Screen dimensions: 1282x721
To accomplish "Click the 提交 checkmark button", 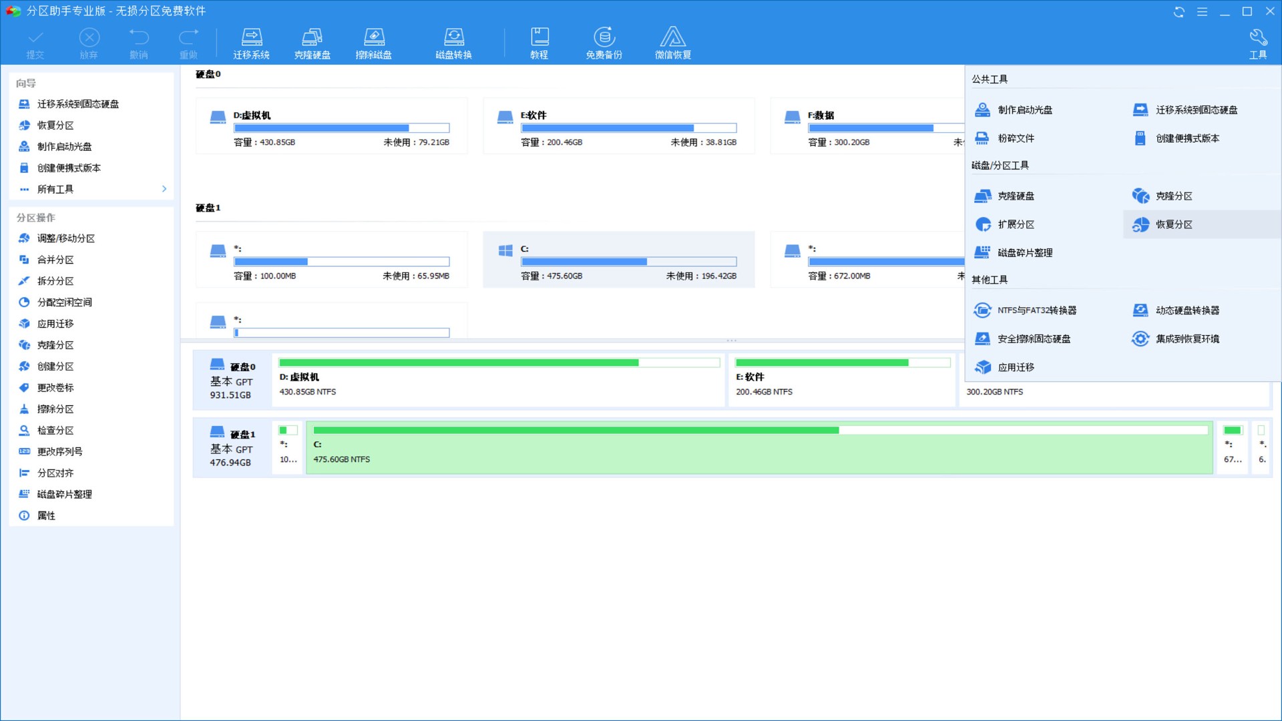I will [35, 43].
